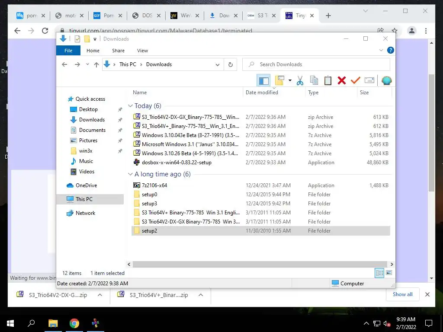This screenshot has height=332, width=443.
Task: Open Windows Start menu
Action: tap(10, 323)
